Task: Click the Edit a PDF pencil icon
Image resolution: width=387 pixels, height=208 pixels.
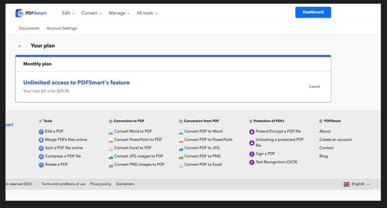Action: 41,132
